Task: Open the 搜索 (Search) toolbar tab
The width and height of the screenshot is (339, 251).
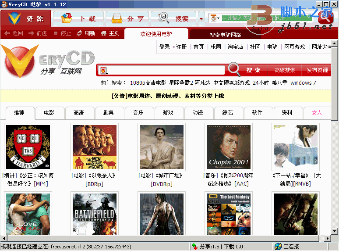Action: (173, 18)
